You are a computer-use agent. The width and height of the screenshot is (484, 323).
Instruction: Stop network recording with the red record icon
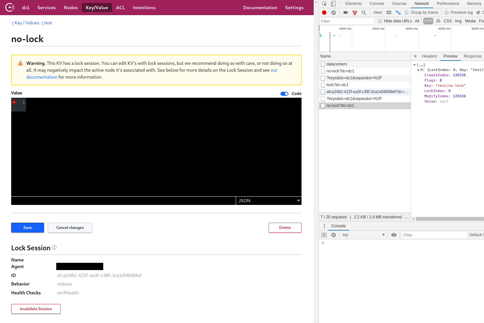point(324,12)
